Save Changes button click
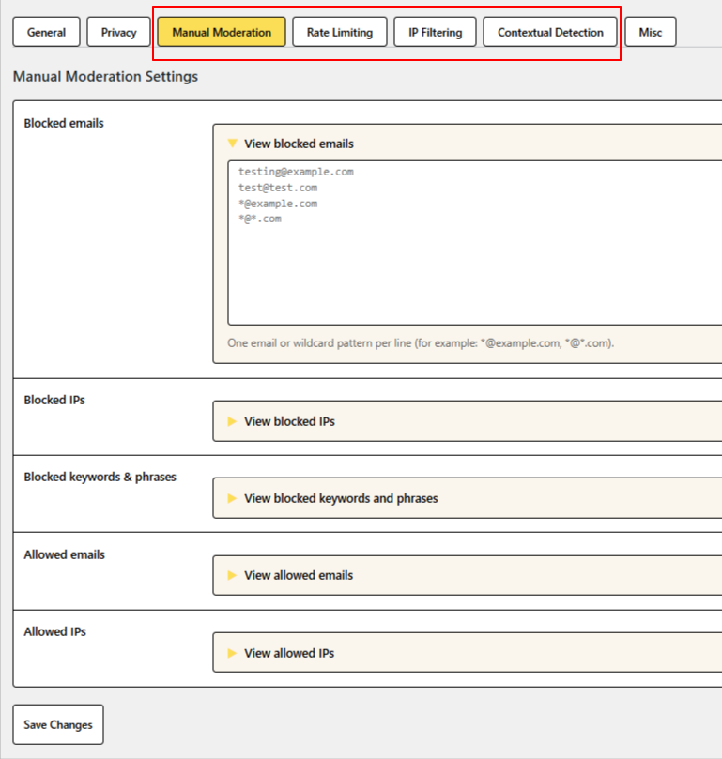Image resolution: width=722 pixels, height=759 pixels. tap(58, 724)
